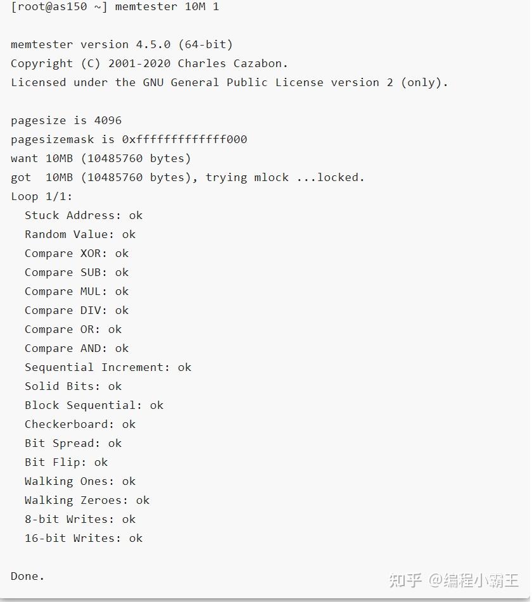Click the memtester 10M 1 command line
Viewport: 532px width, 602px height.
[115, 7]
